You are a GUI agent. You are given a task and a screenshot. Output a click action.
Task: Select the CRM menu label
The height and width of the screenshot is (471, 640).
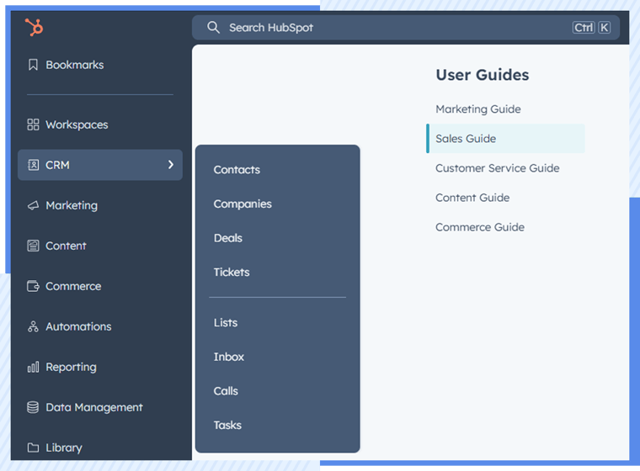[x=57, y=165]
